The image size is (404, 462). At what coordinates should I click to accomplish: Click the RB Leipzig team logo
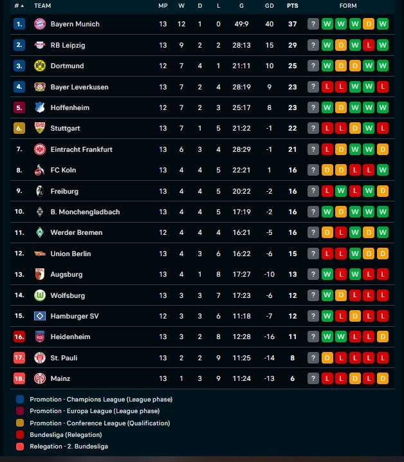(x=41, y=45)
